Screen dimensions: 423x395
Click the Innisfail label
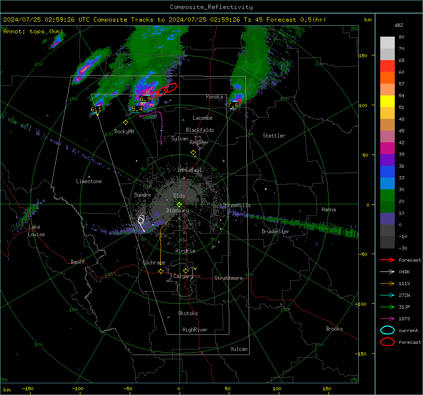click(x=189, y=170)
